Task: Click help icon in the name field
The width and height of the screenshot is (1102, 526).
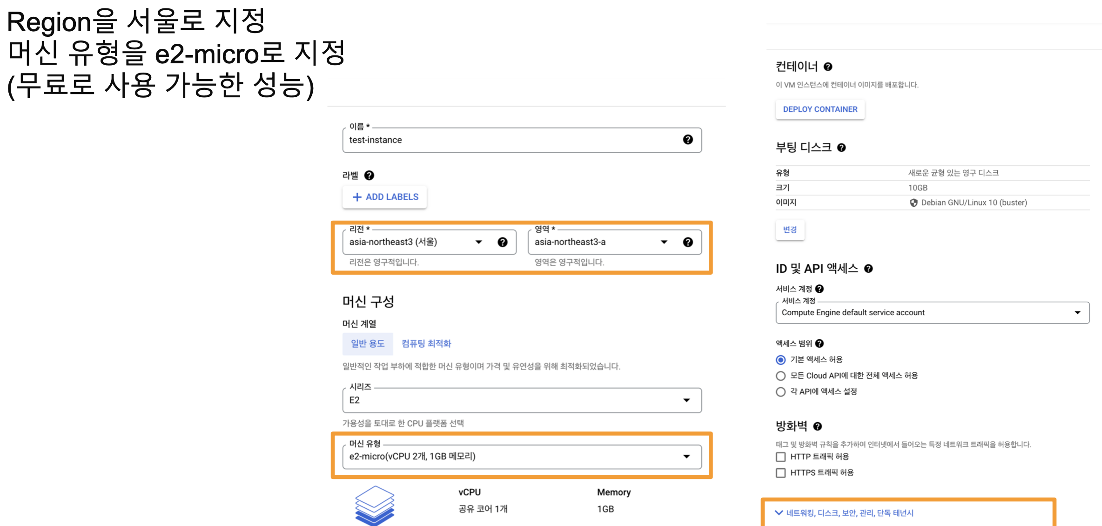Action: 687,140
